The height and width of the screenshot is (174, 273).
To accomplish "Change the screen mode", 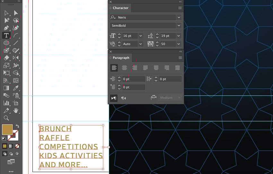I will [x=11, y=162].
